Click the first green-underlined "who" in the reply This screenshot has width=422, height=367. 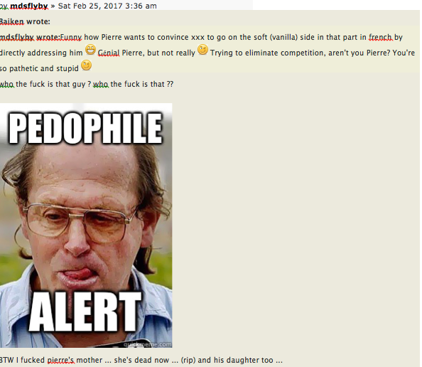point(6,84)
